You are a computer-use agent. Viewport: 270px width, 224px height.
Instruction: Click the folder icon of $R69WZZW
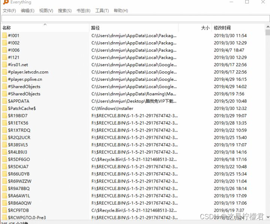click(4, 181)
